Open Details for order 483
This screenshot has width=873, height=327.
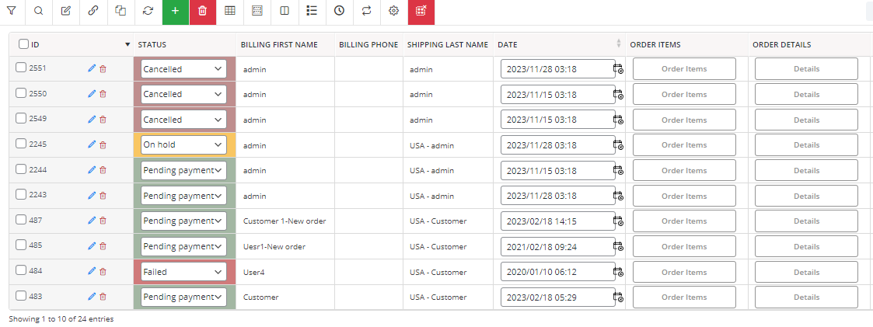(x=806, y=297)
